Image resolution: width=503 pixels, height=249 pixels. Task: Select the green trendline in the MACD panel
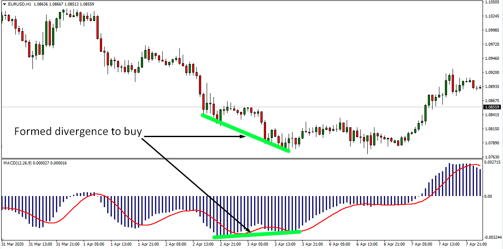[257, 234]
